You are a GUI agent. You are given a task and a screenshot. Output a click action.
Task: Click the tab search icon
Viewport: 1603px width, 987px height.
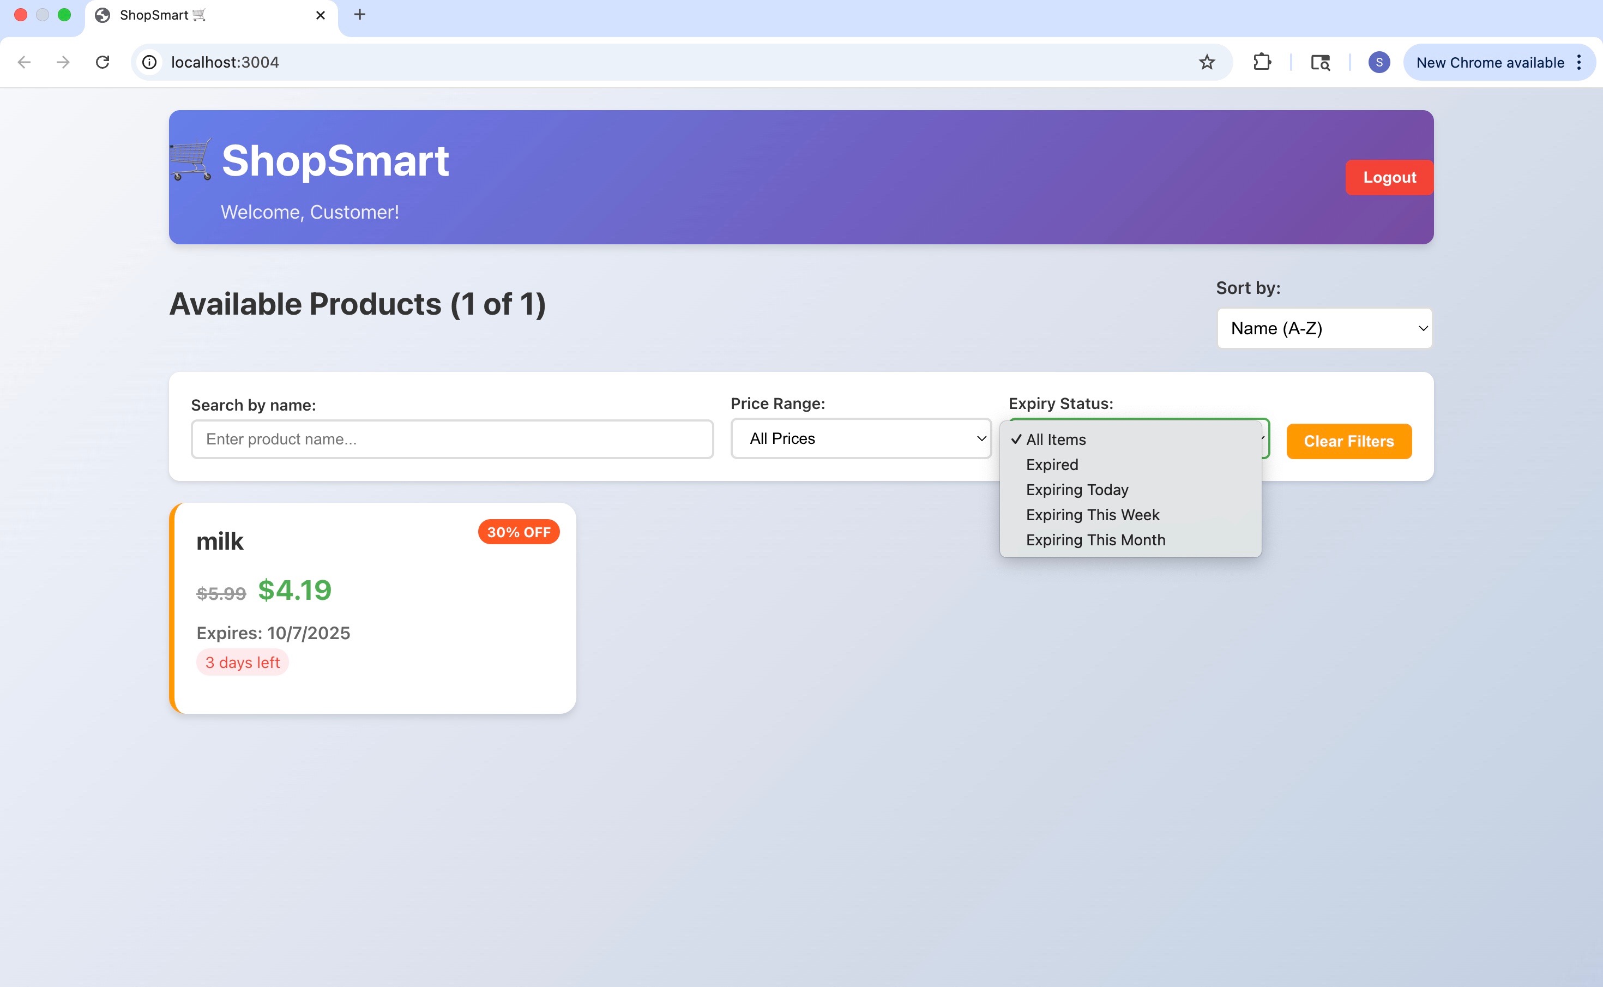[x=1321, y=62]
